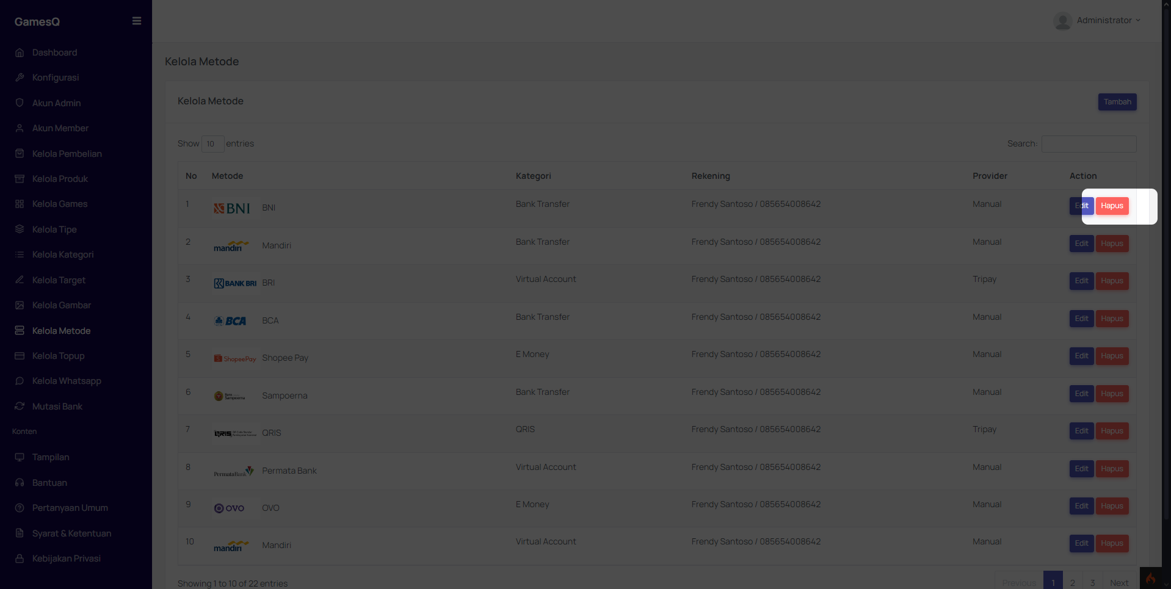
Task: Click the Kelola Topup card icon
Action: pyautogui.click(x=20, y=356)
